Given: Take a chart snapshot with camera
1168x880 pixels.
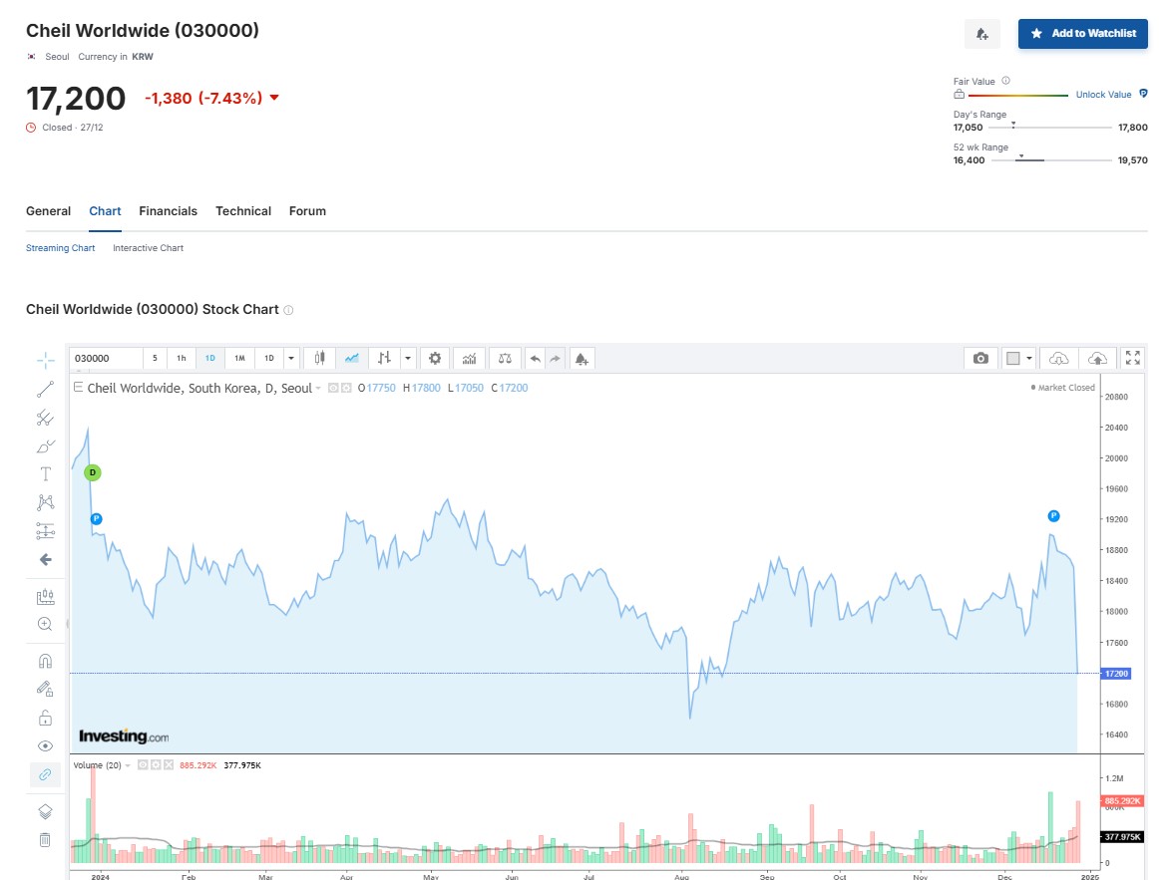Looking at the screenshot, I should pos(981,358).
